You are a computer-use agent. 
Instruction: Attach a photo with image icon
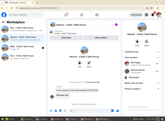56,111
